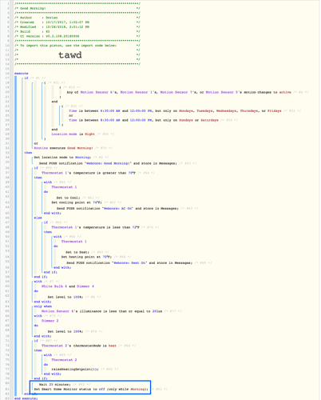Click Thermostat 2 thermostatMode is heat condition
Viewport: 321px width, 400px height.
[x=79, y=346]
